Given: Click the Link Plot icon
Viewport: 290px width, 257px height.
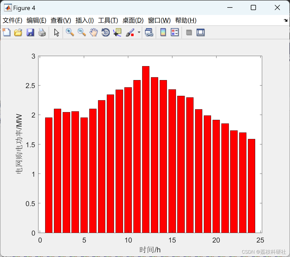Looking at the screenshot, I should coord(149,32).
